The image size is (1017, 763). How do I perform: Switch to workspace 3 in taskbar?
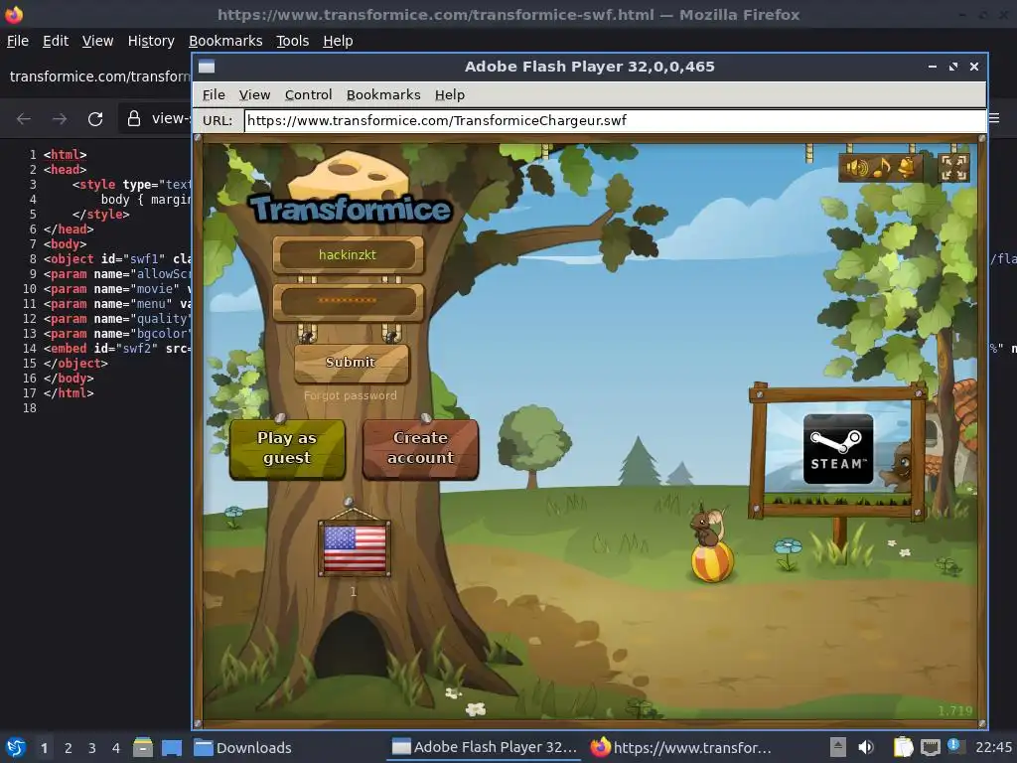92,748
